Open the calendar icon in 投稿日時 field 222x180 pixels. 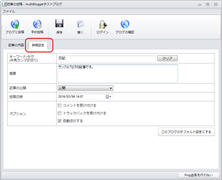point(107,96)
